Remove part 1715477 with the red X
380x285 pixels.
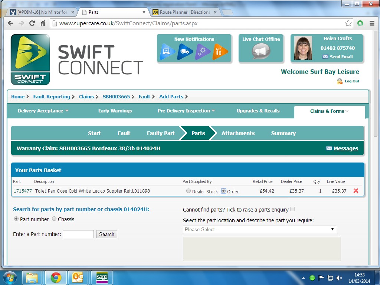[x=356, y=191]
